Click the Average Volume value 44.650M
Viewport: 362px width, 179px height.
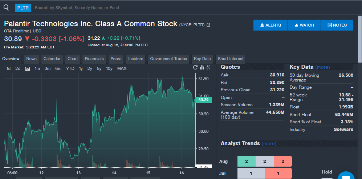point(275,112)
